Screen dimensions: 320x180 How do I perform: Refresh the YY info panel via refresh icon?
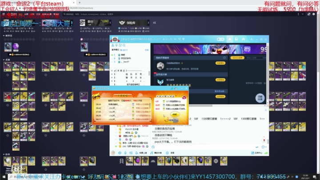pos(224,58)
